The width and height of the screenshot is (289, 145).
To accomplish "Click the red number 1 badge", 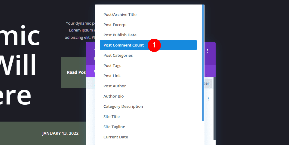I will (x=154, y=45).
